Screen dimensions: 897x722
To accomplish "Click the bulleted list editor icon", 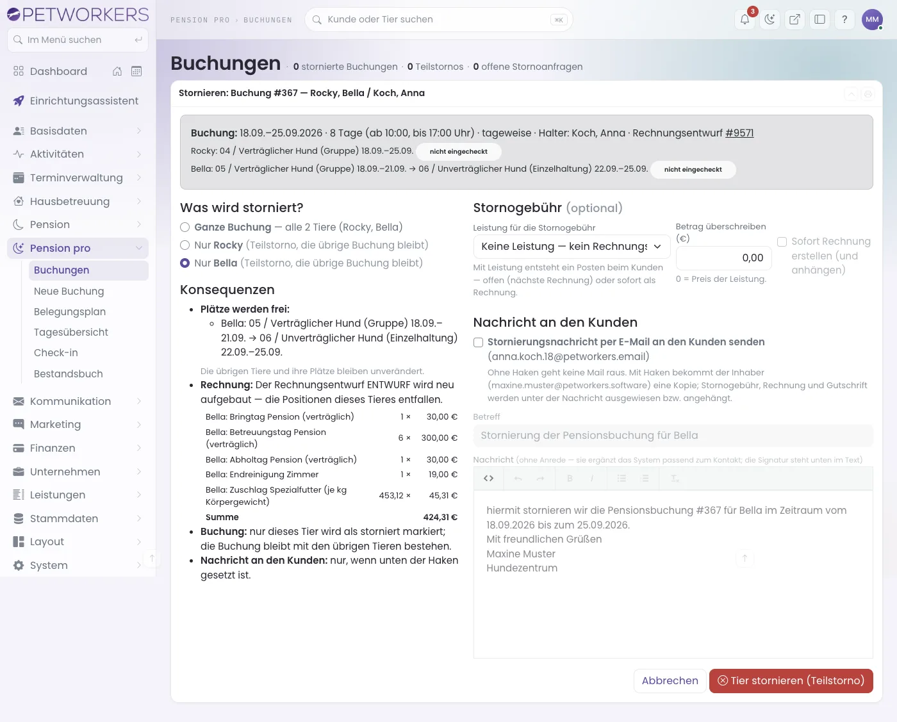I will [621, 479].
